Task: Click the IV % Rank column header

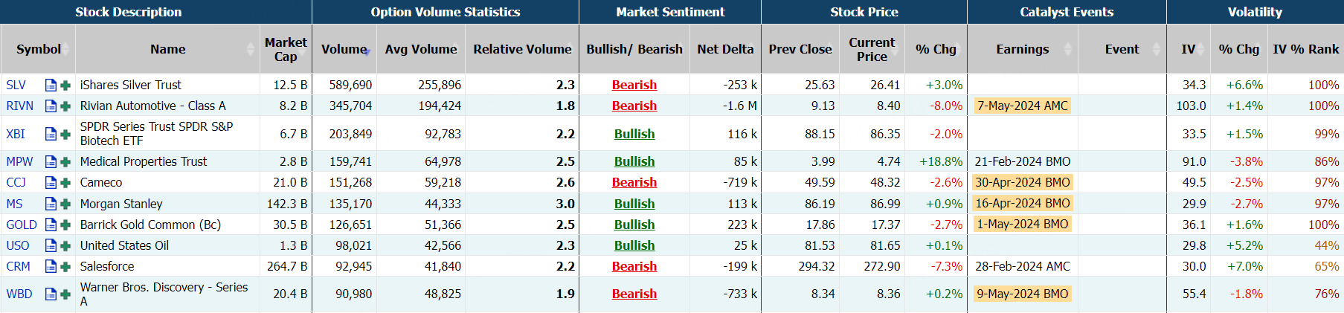Action: [x=1305, y=49]
